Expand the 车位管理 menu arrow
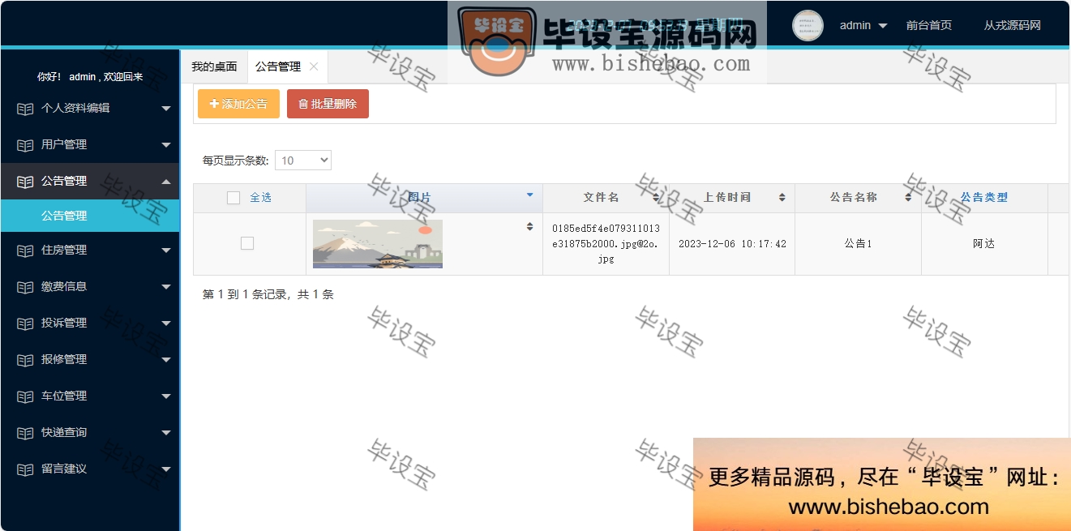1071x531 pixels. (166, 396)
